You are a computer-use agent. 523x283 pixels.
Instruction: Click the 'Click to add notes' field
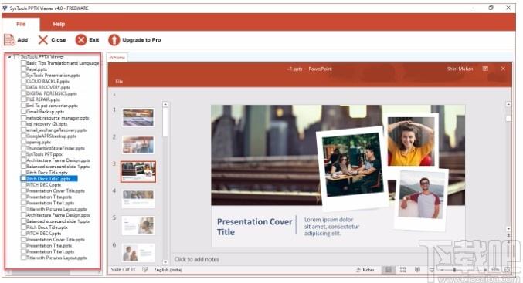click(x=197, y=259)
